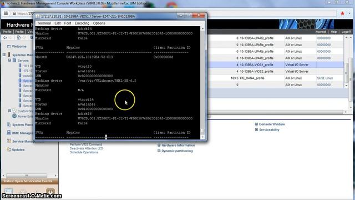Screen dimensions: 355x200
Task: Select the 172.17 server in tree
Action: tap(28, 71)
